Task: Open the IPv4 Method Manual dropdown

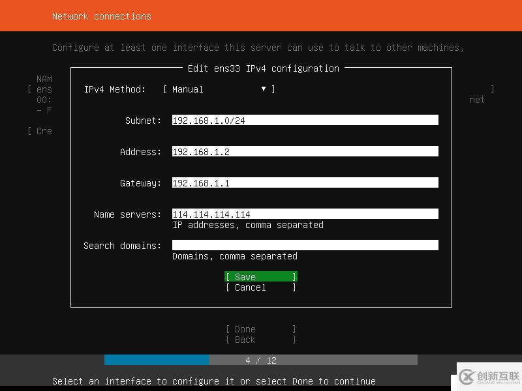Action: (219, 89)
